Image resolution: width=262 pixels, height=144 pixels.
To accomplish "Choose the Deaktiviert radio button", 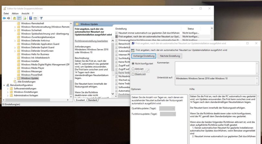I will point(133,74).
